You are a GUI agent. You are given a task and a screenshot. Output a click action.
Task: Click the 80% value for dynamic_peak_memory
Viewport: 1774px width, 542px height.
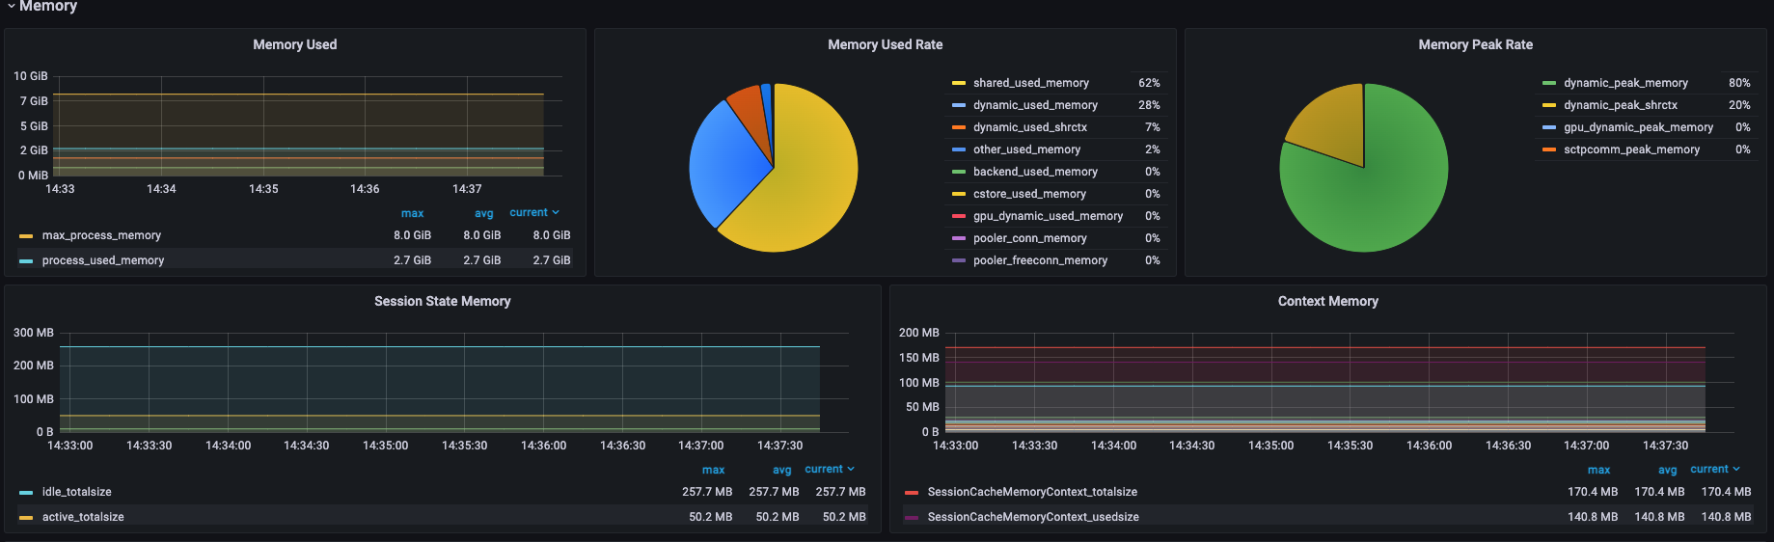coord(1739,83)
